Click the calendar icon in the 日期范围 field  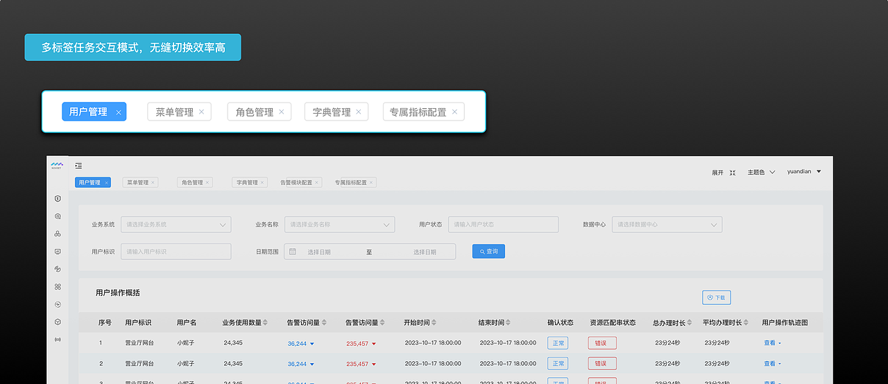293,252
